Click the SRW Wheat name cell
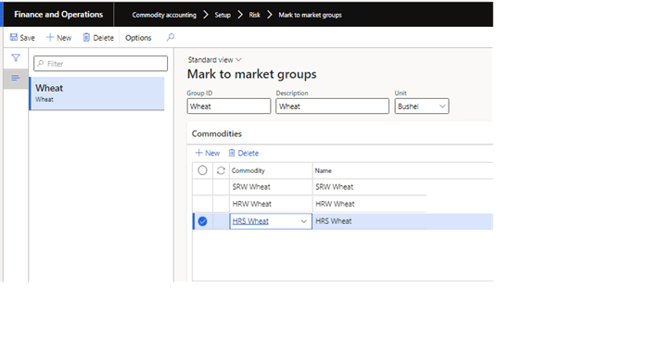 click(x=370, y=187)
